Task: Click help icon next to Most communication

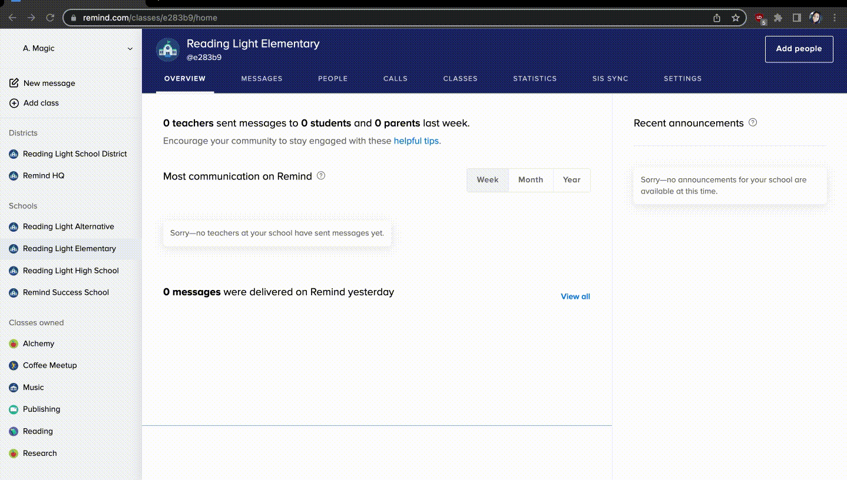Action: coord(321,176)
